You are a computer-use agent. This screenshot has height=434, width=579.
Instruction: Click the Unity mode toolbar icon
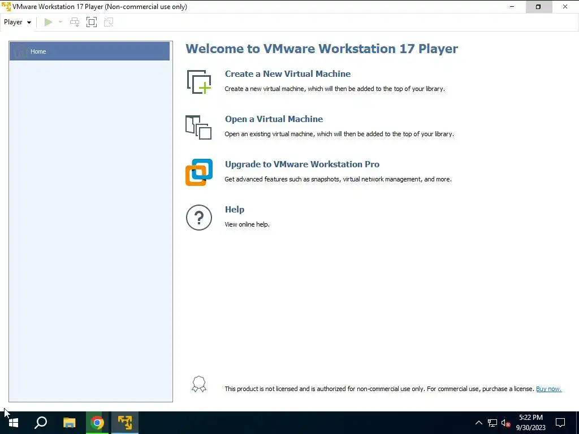tap(109, 22)
